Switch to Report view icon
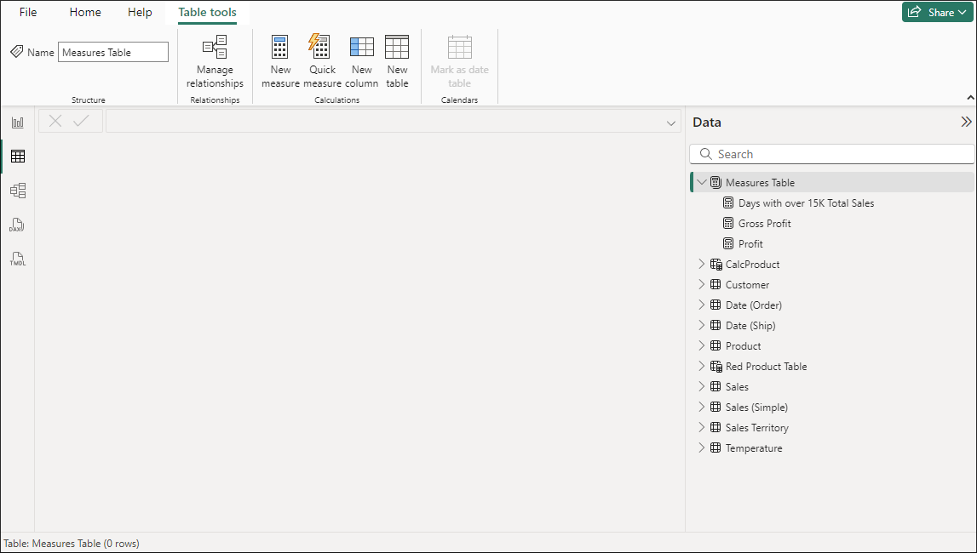The height and width of the screenshot is (553, 977). coord(17,123)
